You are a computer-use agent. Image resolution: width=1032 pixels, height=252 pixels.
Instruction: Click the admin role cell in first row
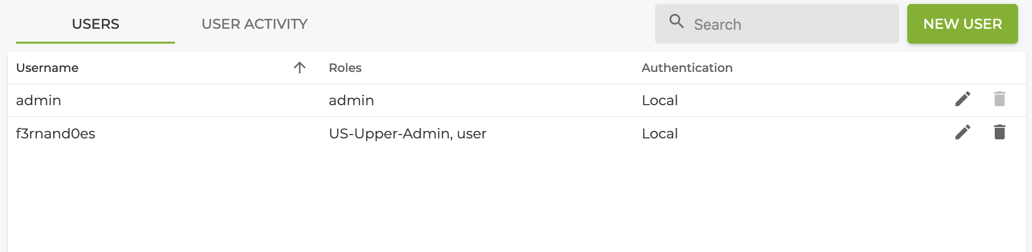(x=351, y=101)
